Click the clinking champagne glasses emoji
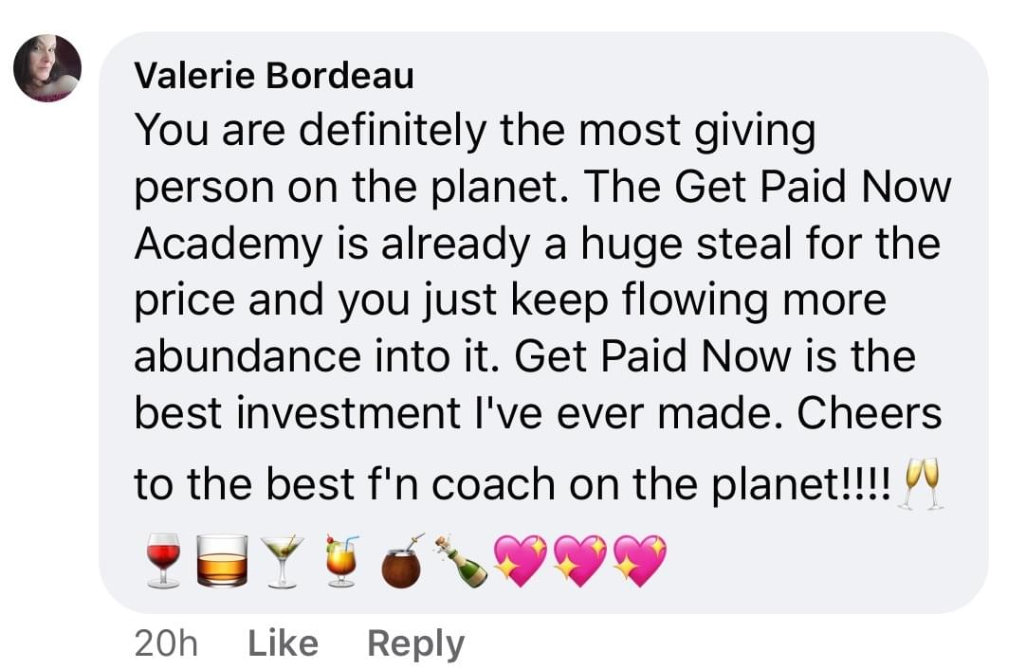 [922, 484]
